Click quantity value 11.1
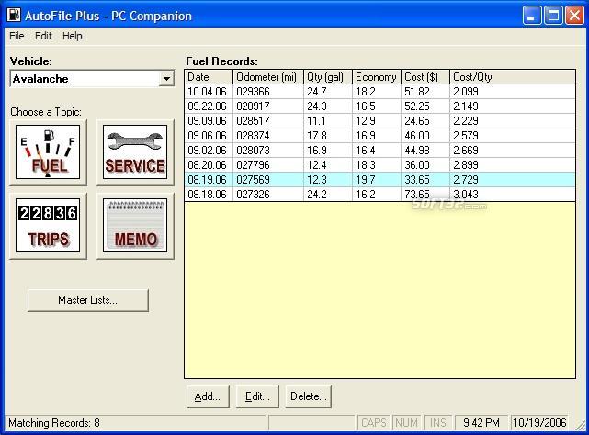 (316, 121)
